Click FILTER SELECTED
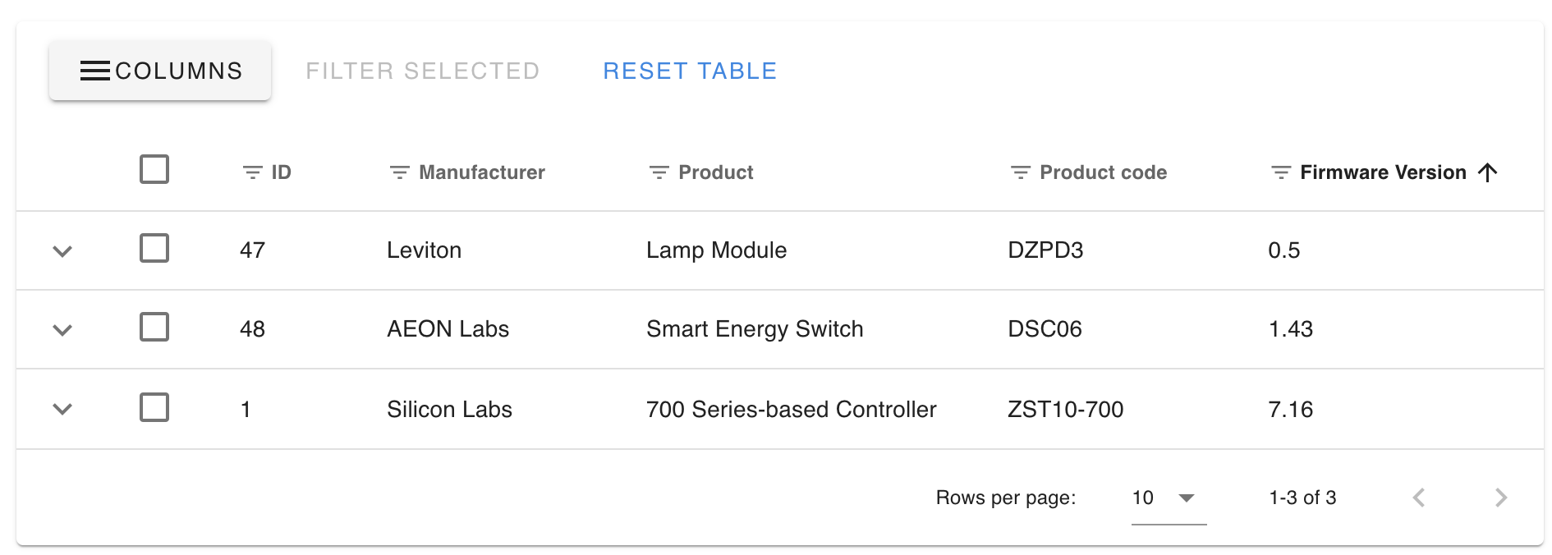Screen dimensions: 1552x555 (422, 71)
